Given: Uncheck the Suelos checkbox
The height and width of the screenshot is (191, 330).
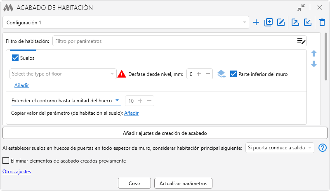Looking at the screenshot, I should (16, 58).
